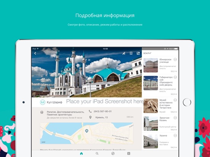This screenshot has width=210, height=157.
Task: Open the embedded map preview
Action: (x=87, y=133)
